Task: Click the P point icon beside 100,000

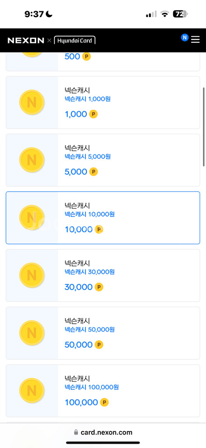Action: tap(104, 402)
